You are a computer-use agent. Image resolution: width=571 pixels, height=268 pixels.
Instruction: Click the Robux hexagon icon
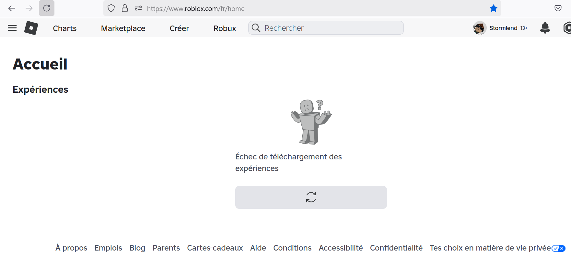(567, 28)
